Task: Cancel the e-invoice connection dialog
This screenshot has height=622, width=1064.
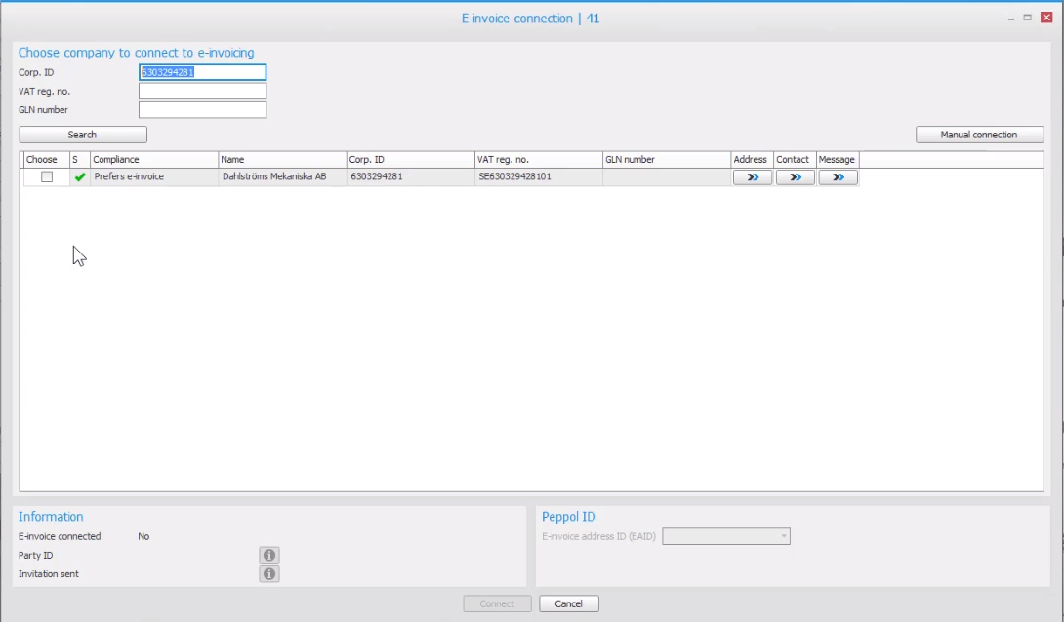Action: 568,604
